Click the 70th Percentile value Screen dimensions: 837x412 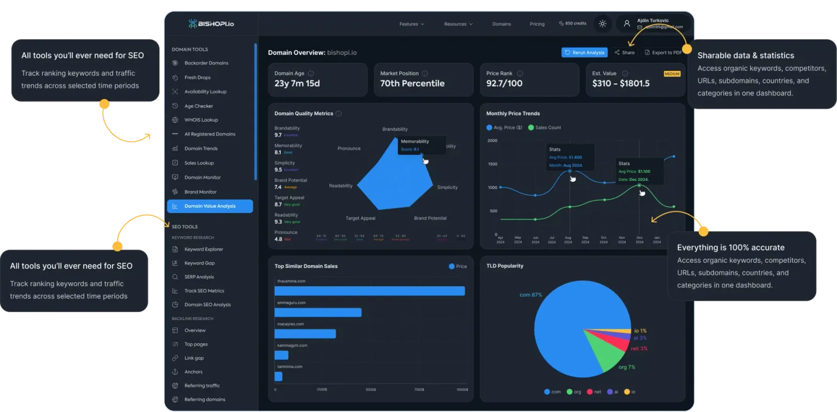pyautogui.click(x=412, y=83)
